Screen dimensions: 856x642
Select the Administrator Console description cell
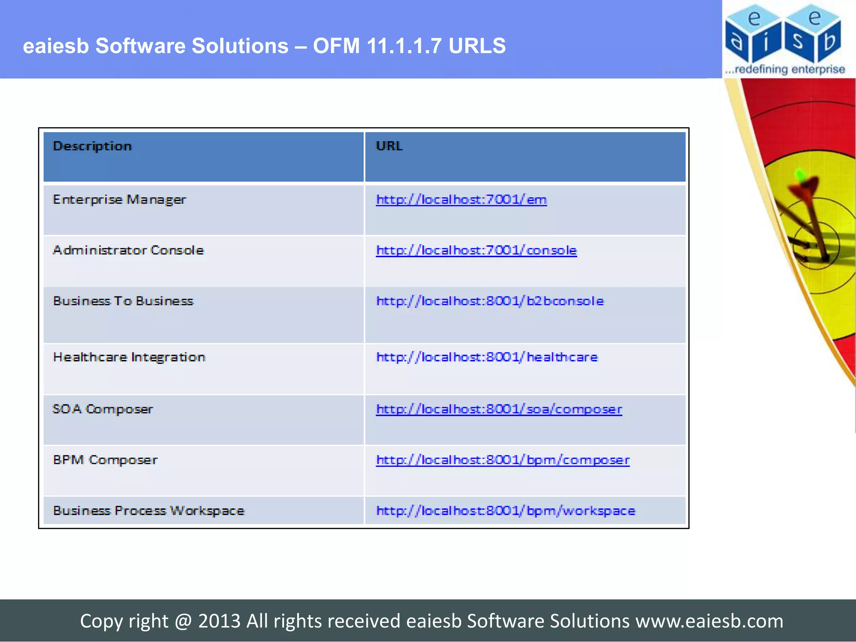(204, 261)
